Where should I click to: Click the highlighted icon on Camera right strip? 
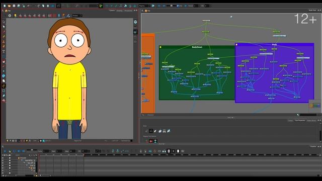(135, 32)
